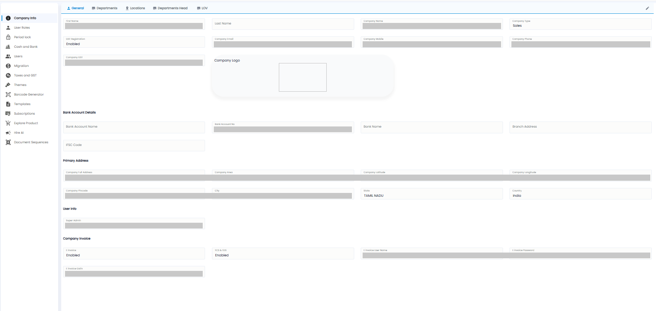Click the Last Name input field
Image resolution: width=656 pixels, height=311 pixels.
point(283,24)
